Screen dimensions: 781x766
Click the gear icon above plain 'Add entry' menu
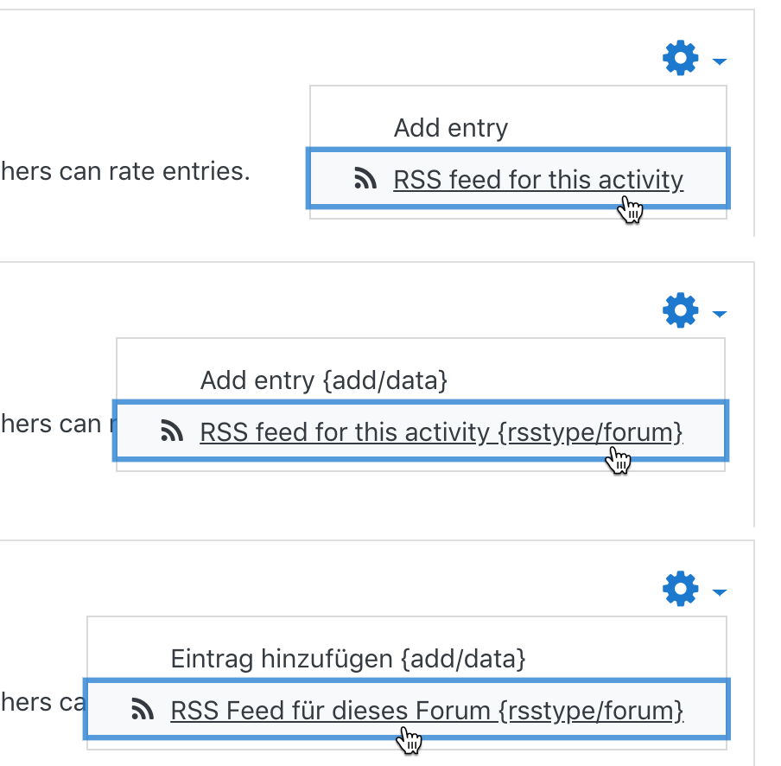point(681,58)
